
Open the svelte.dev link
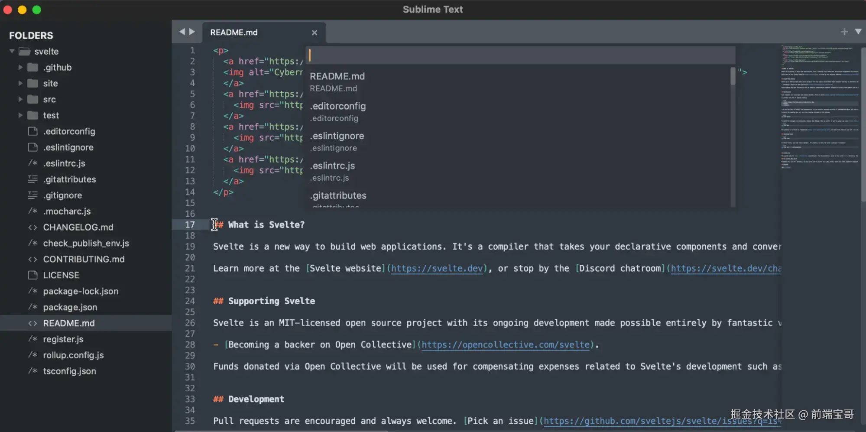[437, 268]
